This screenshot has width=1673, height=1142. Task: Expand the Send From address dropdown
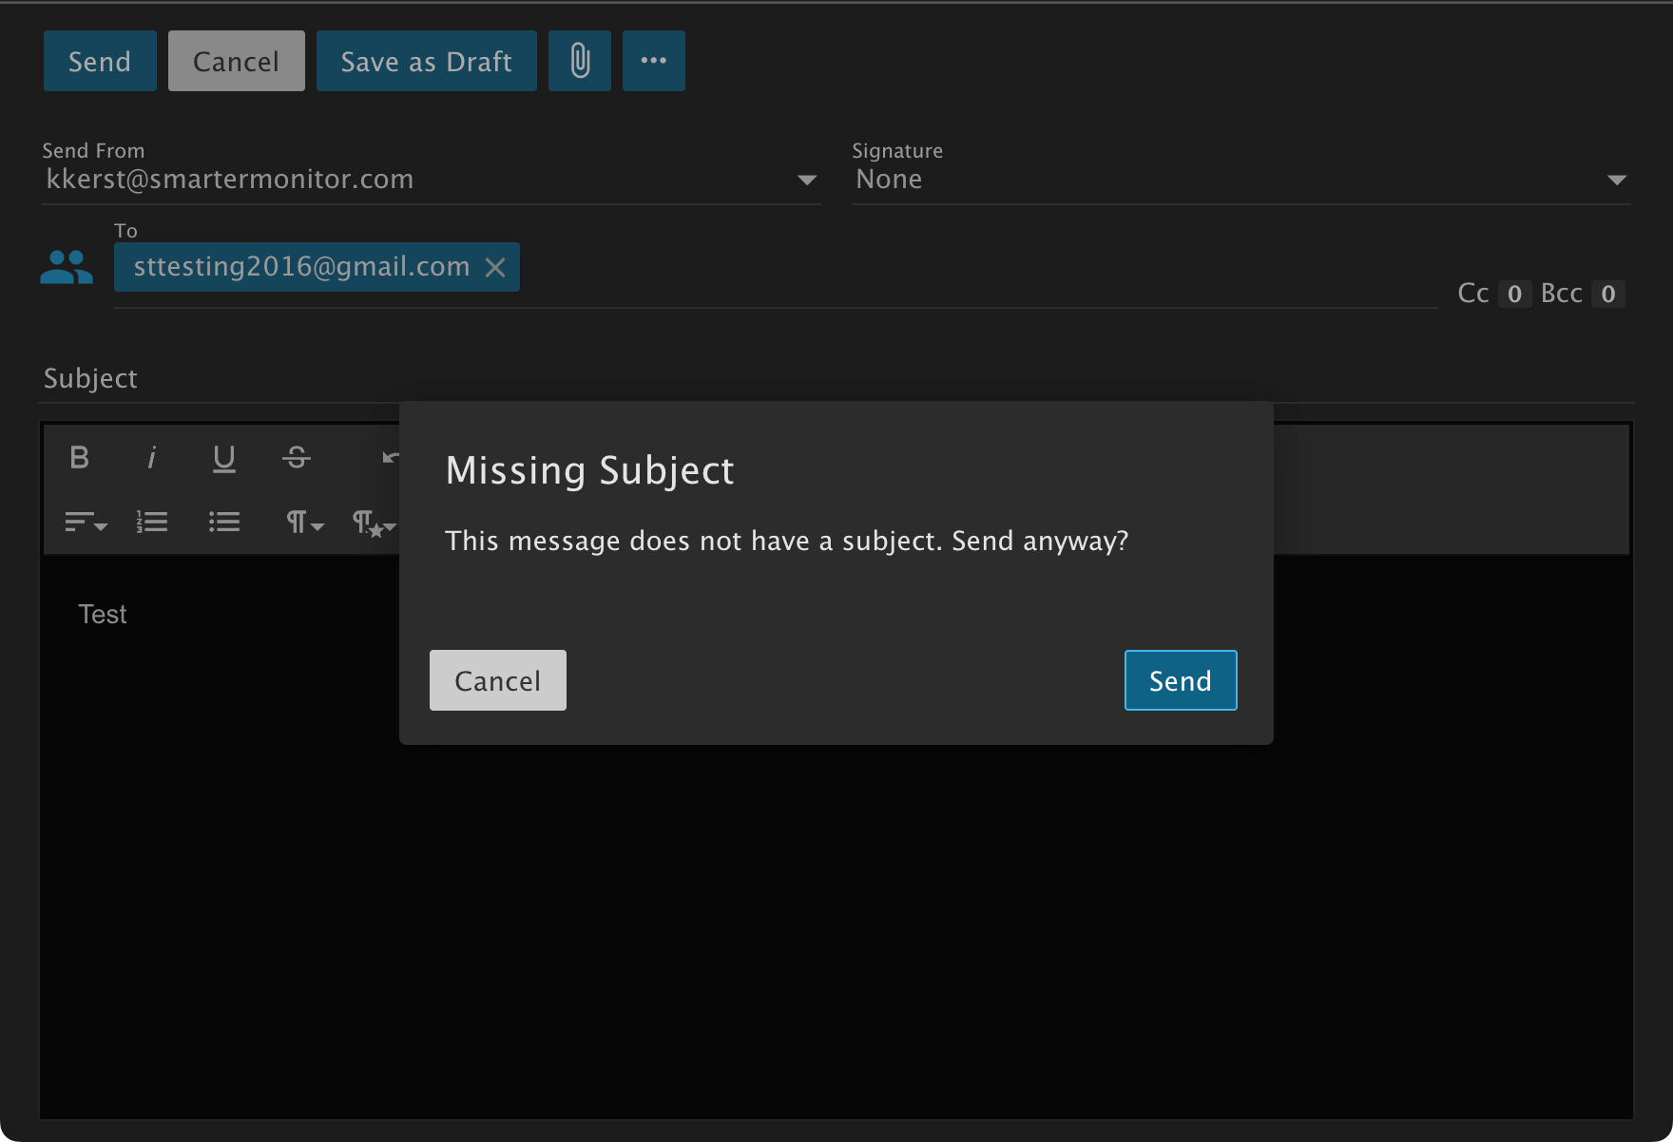(x=806, y=180)
